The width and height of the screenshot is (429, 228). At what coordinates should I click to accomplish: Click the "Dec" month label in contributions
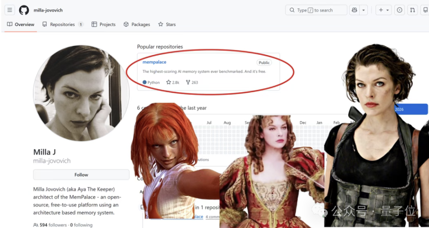[303, 123]
